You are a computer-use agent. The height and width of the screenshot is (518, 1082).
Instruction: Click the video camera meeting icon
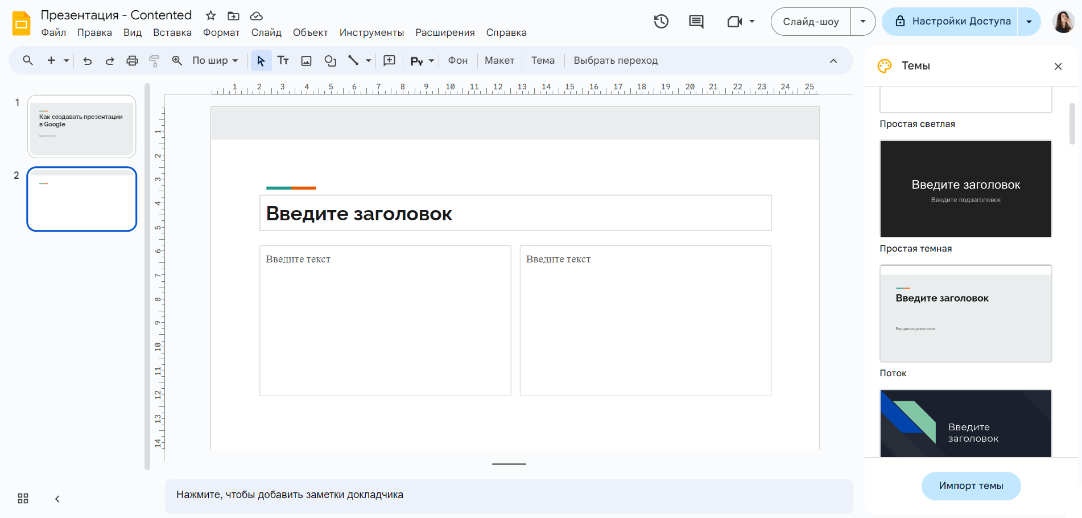pyautogui.click(x=734, y=22)
